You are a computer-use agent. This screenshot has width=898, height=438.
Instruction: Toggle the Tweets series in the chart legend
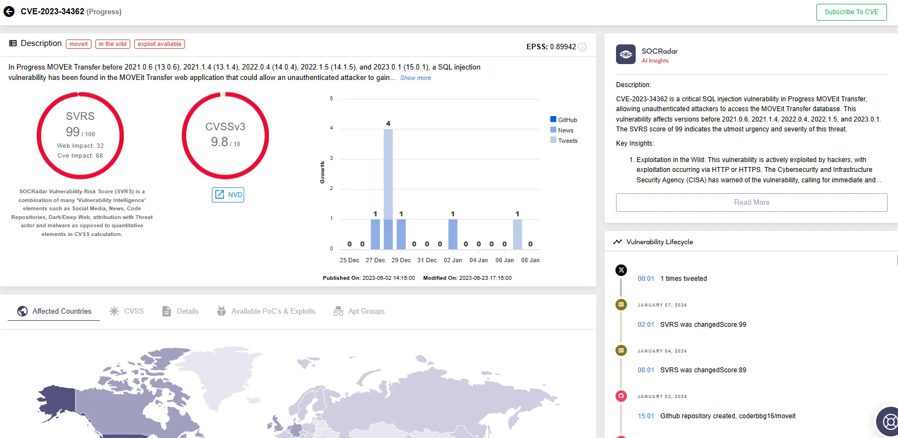564,141
